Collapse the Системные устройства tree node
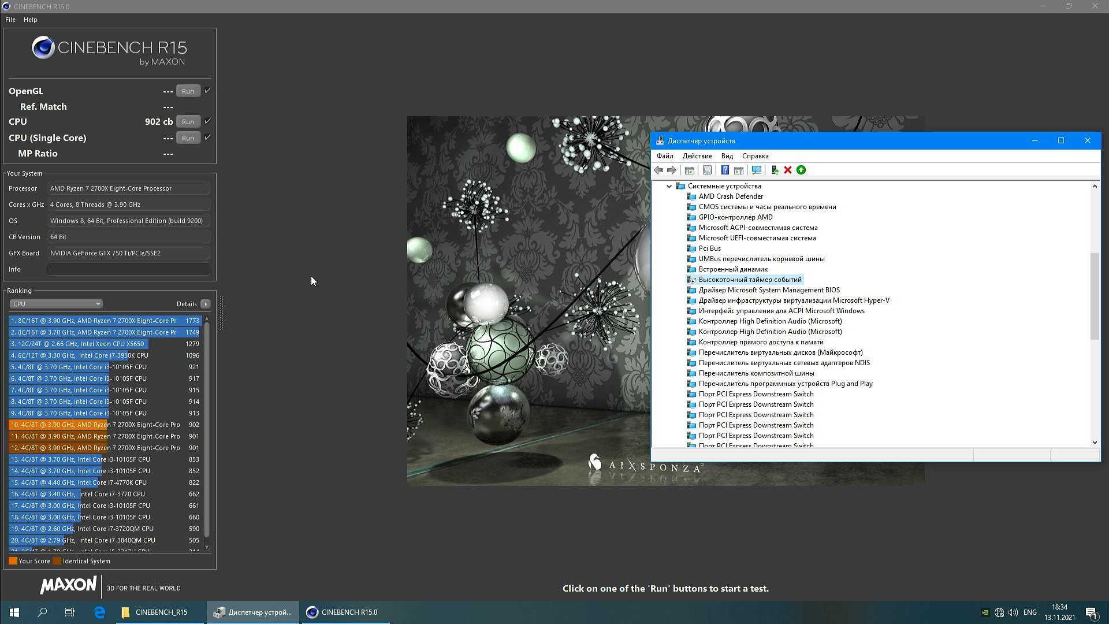 tap(669, 186)
